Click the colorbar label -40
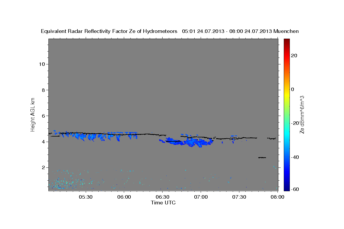 tap(295, 157)
